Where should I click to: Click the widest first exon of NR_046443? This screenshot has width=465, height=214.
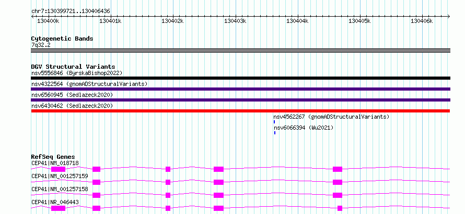[x=58, y=208]
